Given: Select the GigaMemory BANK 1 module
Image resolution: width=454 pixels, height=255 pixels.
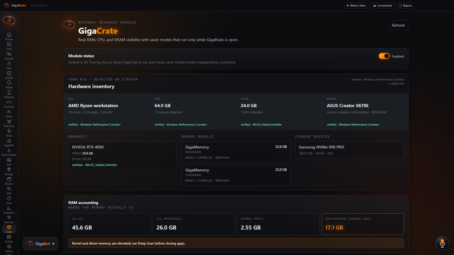Looking at the screenshot, I should (x=236, y=175).
